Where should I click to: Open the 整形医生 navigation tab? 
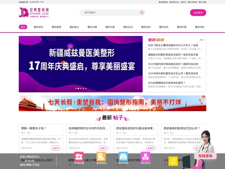pos(74,27)
